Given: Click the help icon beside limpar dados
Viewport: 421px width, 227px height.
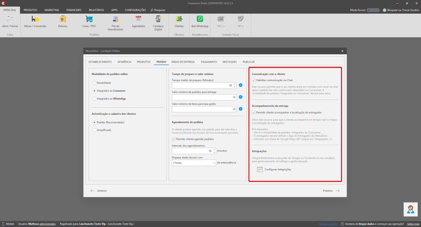Looking at the screenshot, I should point(342,224).
